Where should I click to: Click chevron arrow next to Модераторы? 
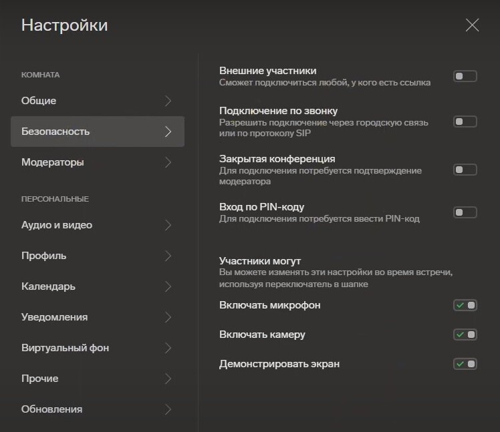tap(168, 162)
